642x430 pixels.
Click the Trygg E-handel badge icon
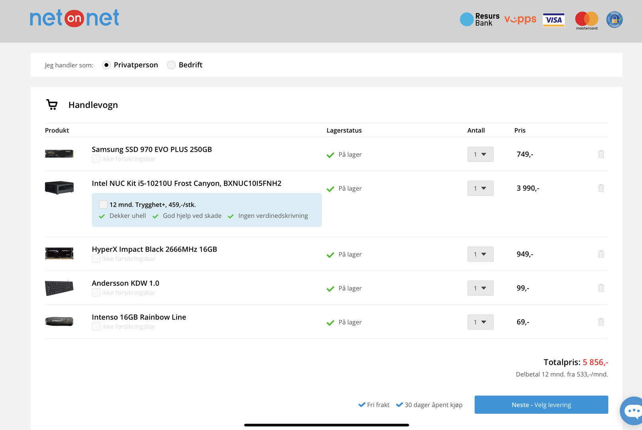614,20
